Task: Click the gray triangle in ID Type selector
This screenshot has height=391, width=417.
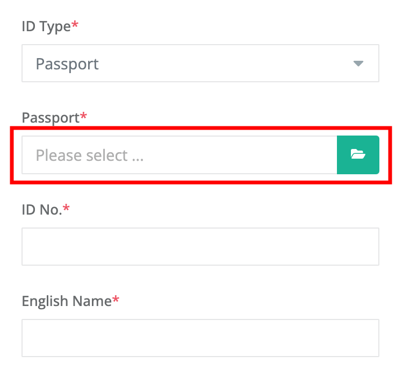Action: pyautogui.click(x=358, y=63)
